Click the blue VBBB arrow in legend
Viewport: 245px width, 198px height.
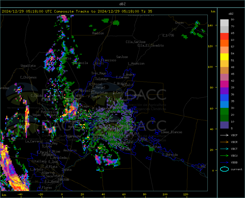(x=224, y=163)
